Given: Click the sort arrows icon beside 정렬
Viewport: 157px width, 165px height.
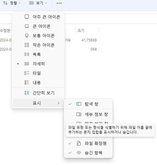Looking at the screenshot, I should [x=5, y=3].
